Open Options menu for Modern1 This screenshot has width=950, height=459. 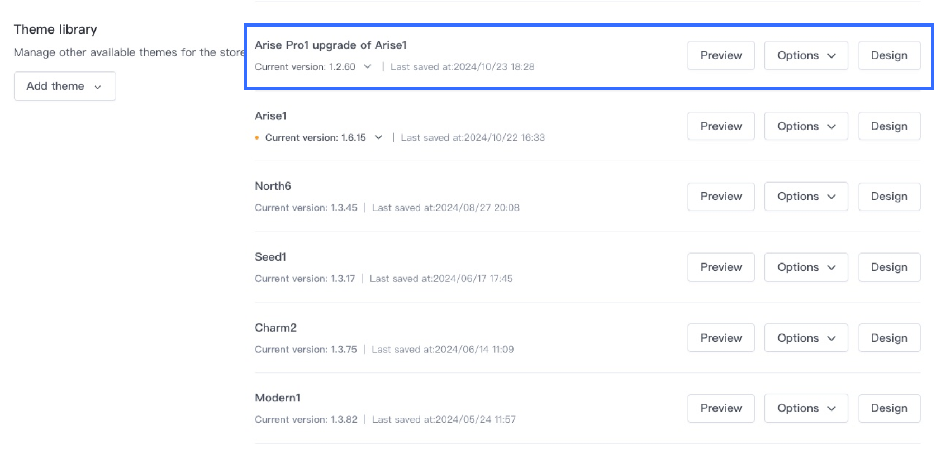click(x=806, y=408)
